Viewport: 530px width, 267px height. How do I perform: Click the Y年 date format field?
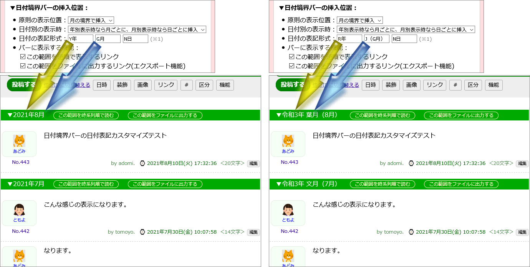[x=81, y=39]
